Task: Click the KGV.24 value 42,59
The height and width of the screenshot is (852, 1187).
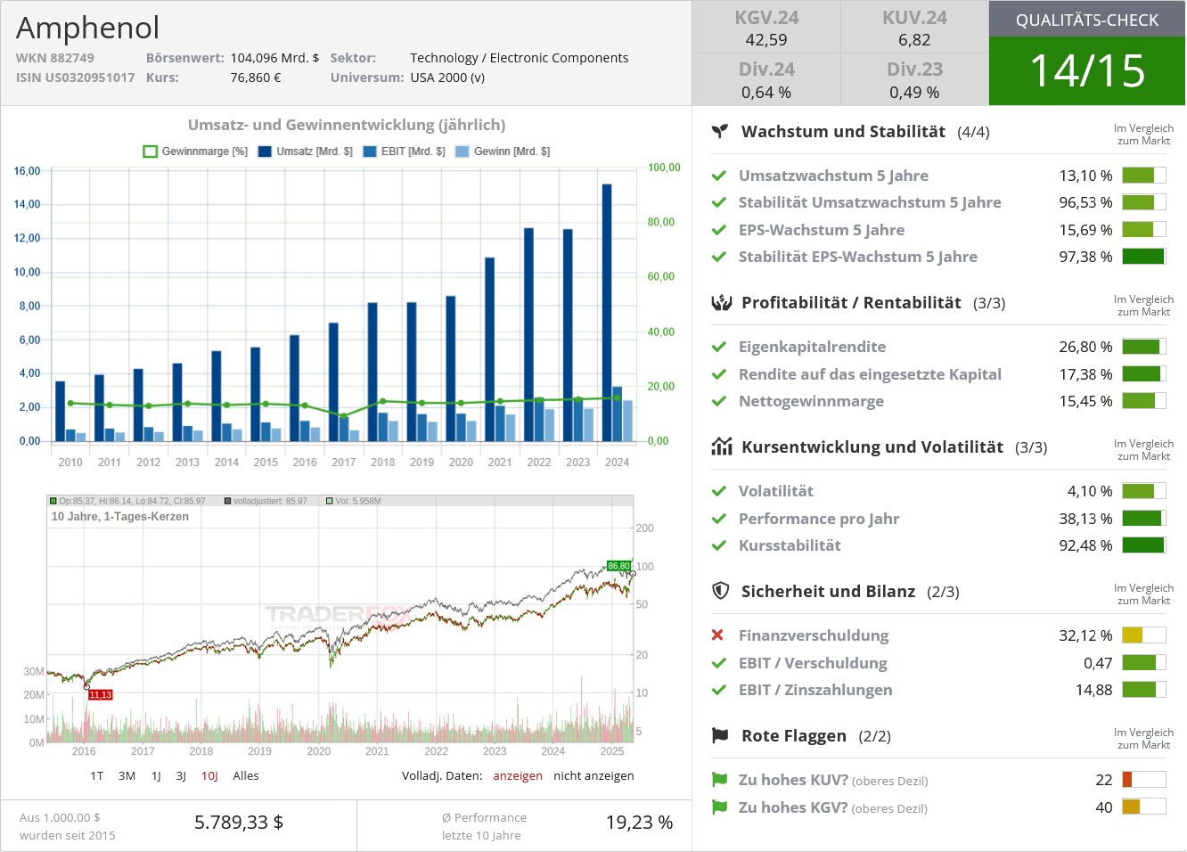Action: (766, 40)
